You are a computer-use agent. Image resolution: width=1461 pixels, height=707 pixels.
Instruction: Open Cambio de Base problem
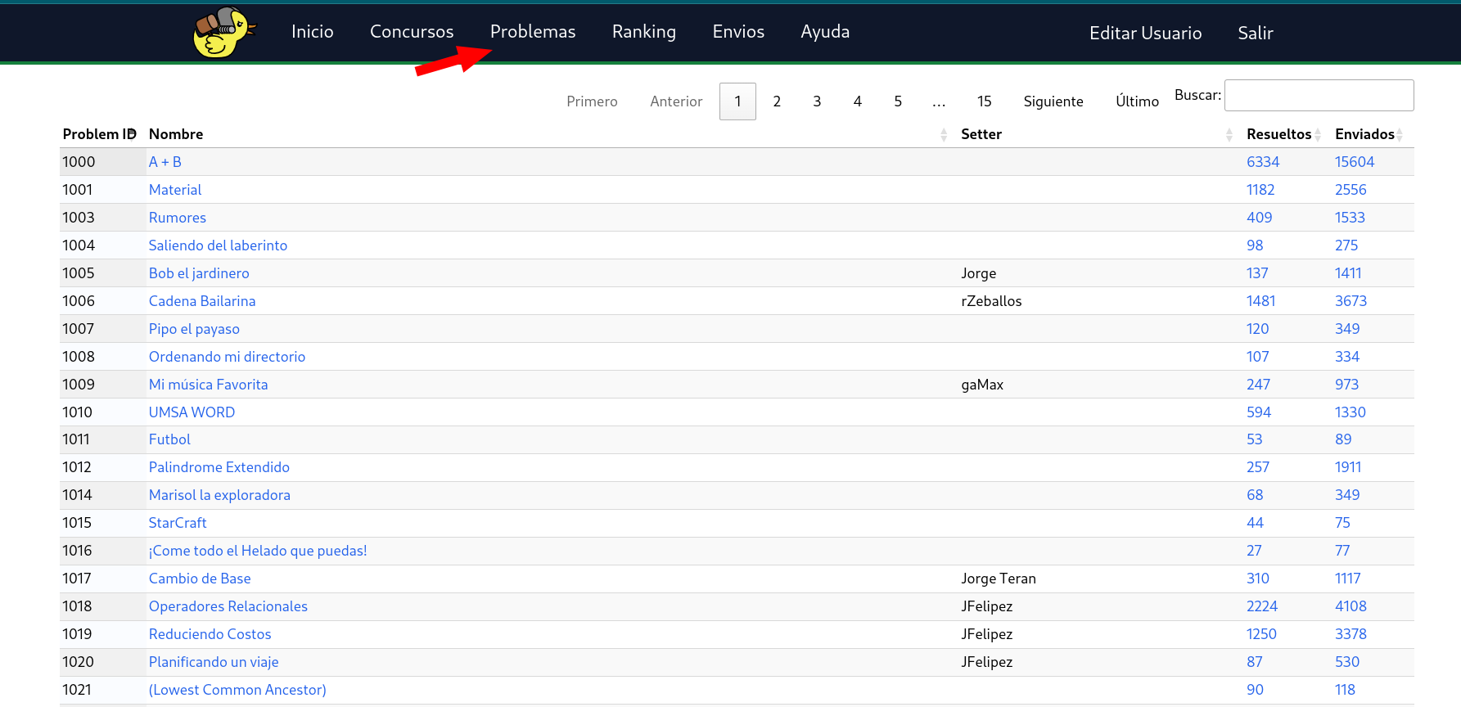pyautogui.click(x=200, y=579)
